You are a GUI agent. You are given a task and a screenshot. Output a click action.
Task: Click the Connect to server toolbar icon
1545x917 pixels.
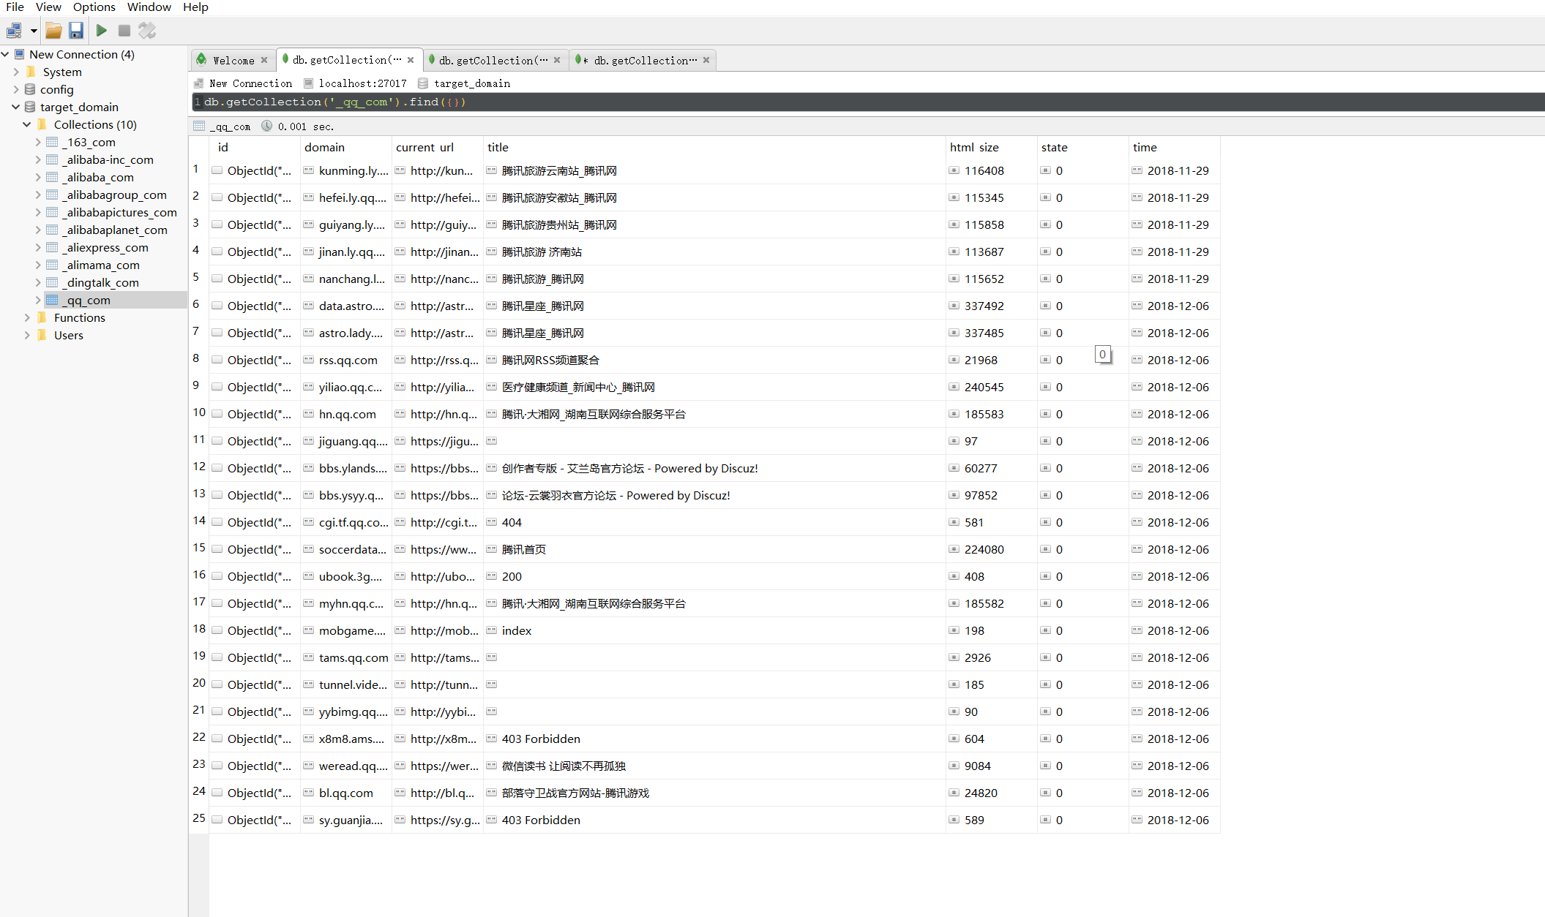14,31
